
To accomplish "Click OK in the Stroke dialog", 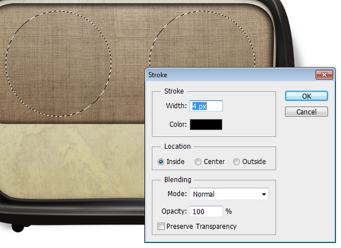I will coord(306,96).
